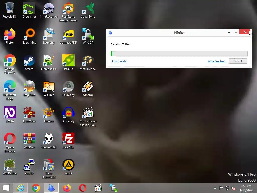Viewport: 257px width, 193px height.
Task: Select the Winamp desktop shortcut
Action: tap(88, 88)
